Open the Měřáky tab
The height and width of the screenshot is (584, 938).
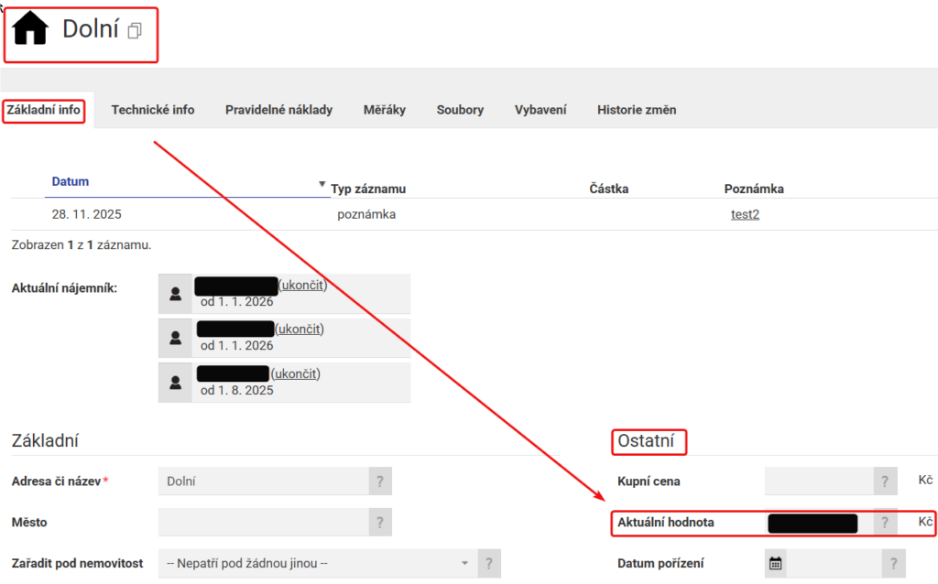point(384,110)
